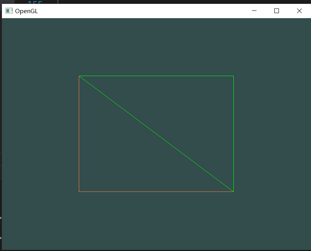
Task: Click the 'OpenGL' title text
Action: tap(26, 11)
